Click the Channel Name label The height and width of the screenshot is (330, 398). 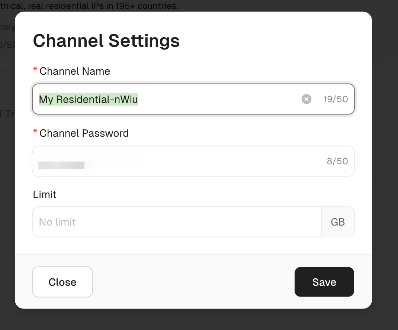pos(74,71)
